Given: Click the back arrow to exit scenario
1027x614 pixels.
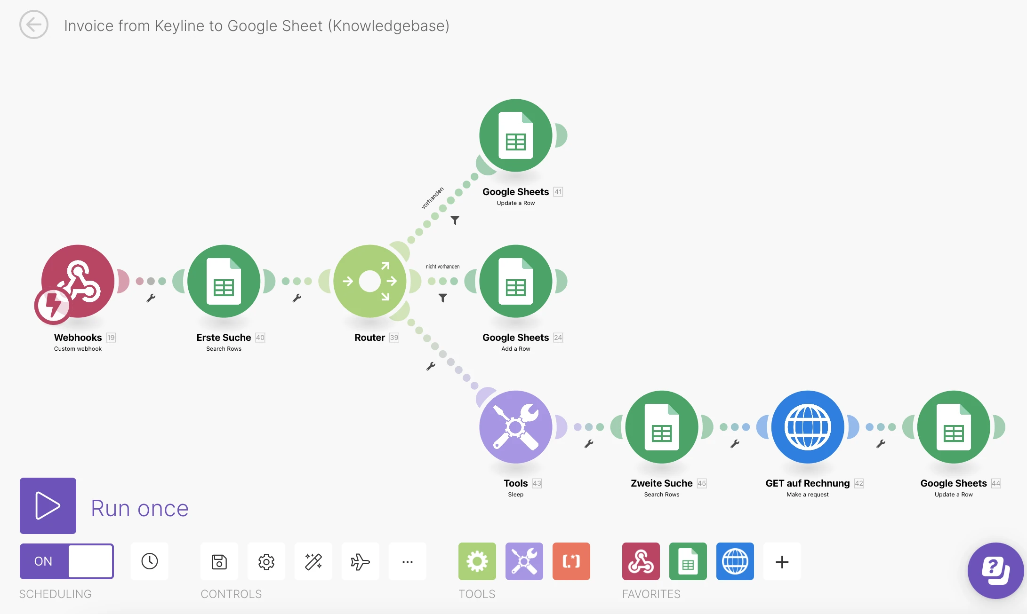Looking at the screenshot, I should tap(34, 24).
